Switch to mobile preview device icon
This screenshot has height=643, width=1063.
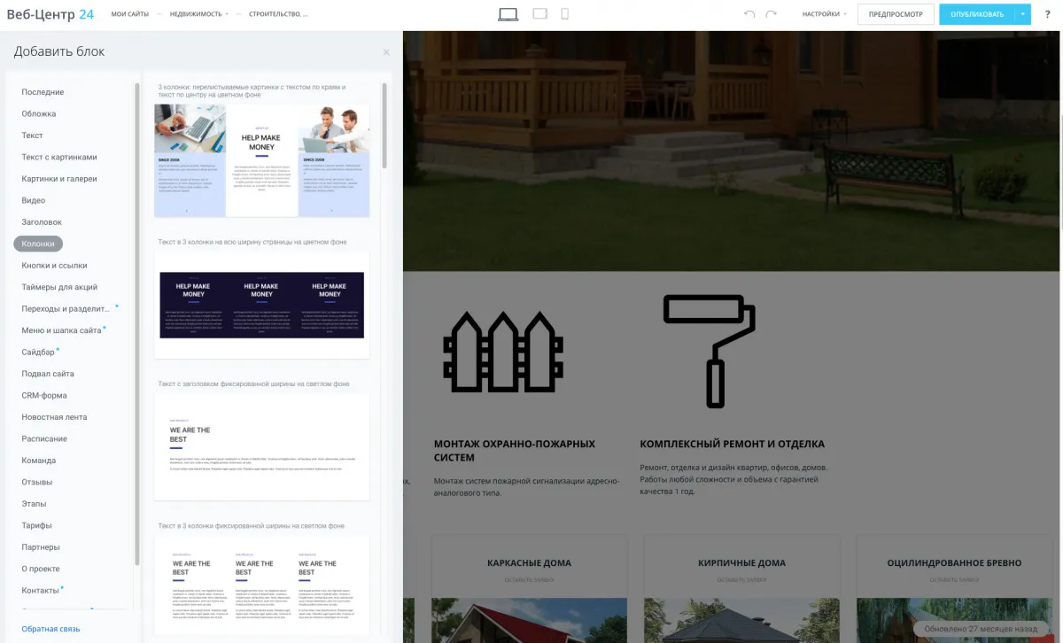click(565, 14)
